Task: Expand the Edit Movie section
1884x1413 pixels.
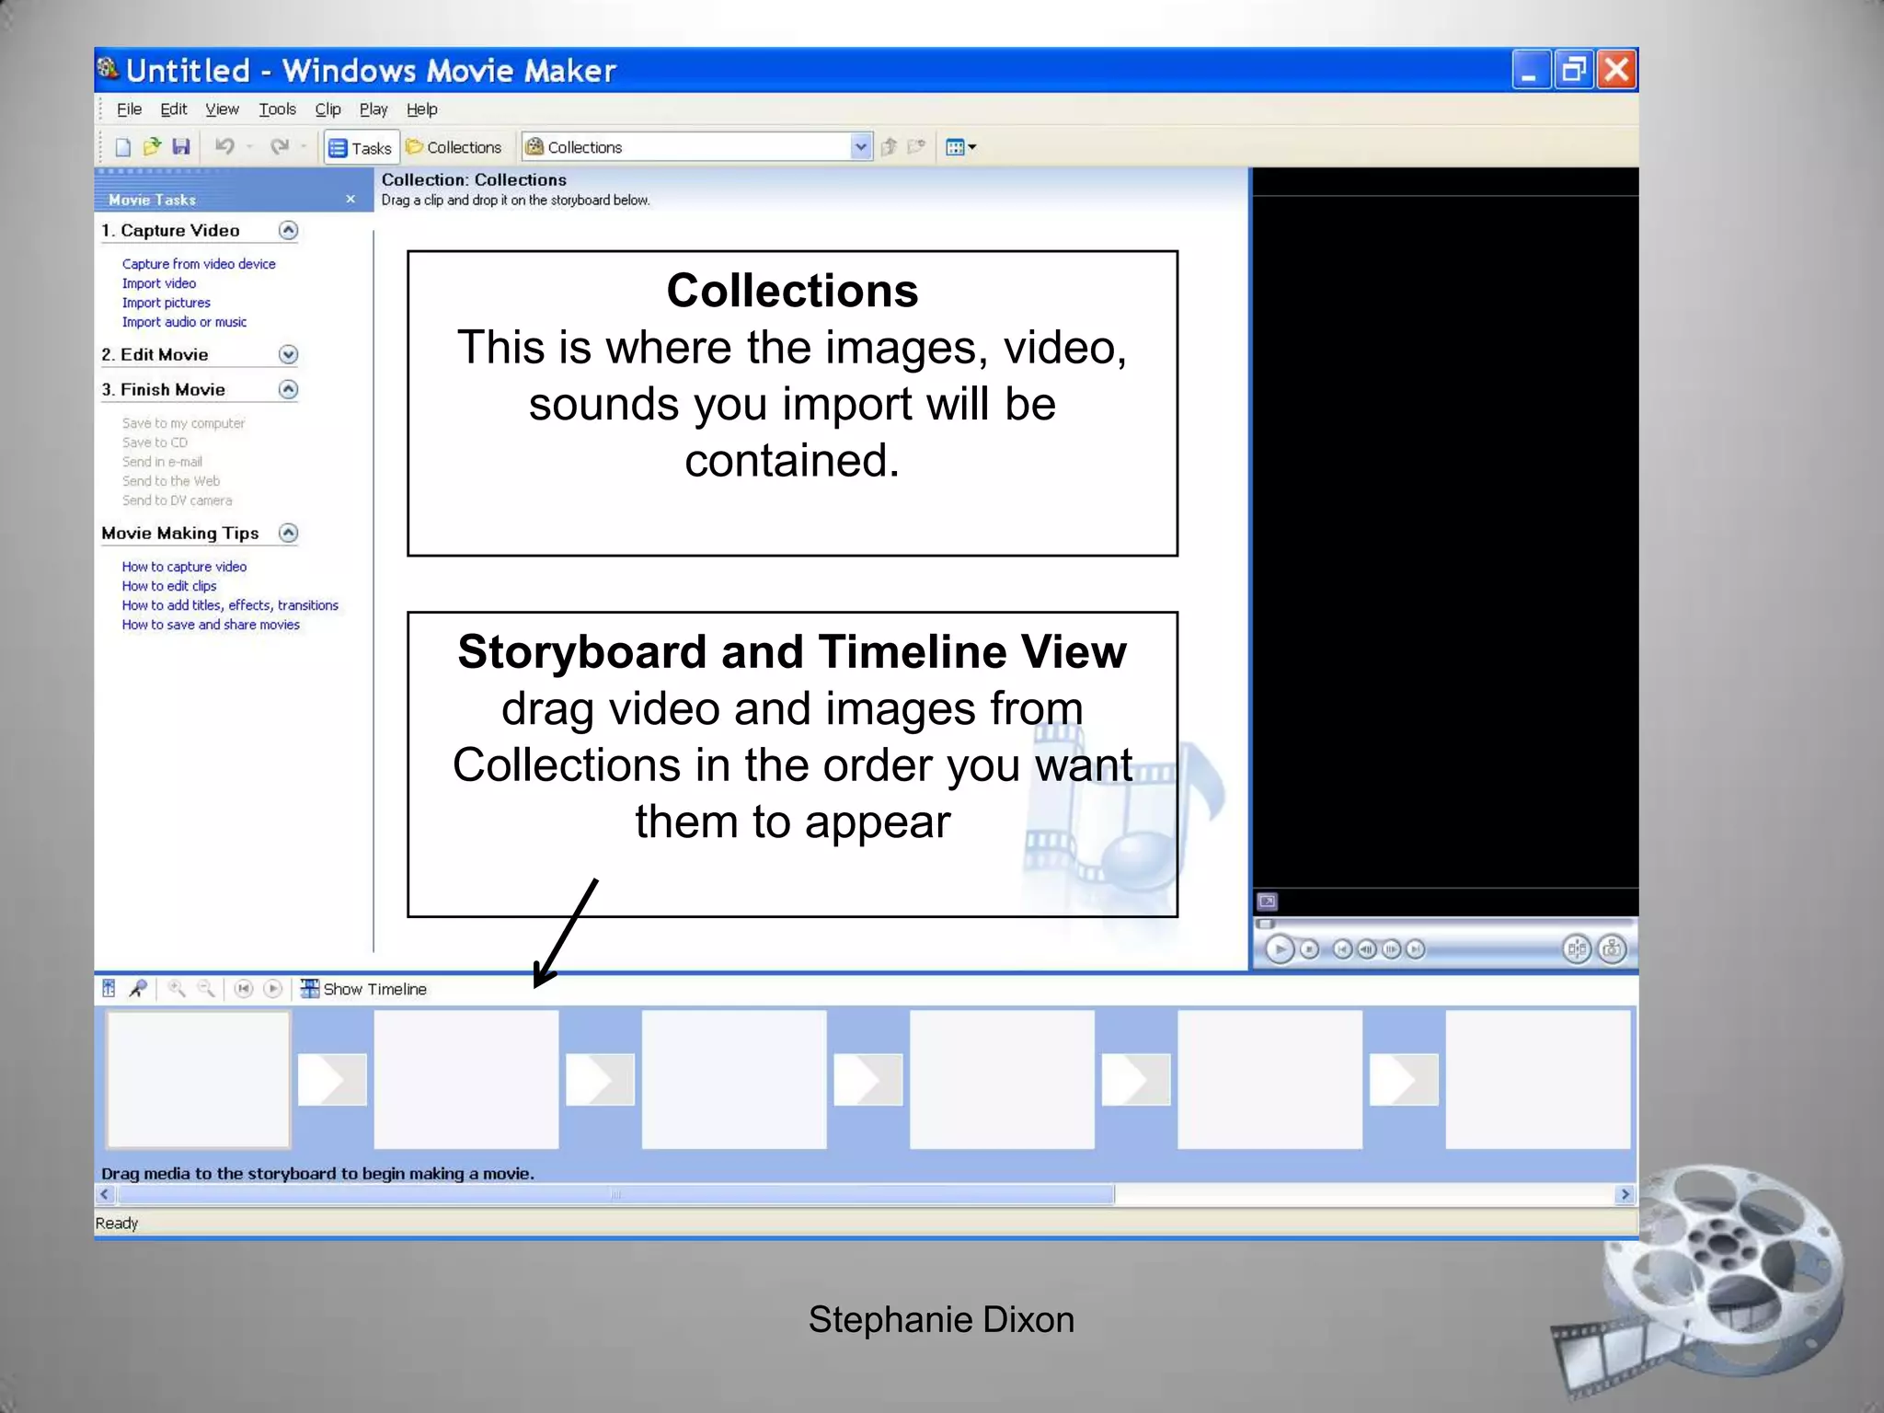Action: click(289, 354)
